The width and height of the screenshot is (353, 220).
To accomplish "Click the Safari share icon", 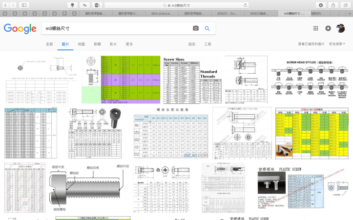I will [x=332, y=5].
